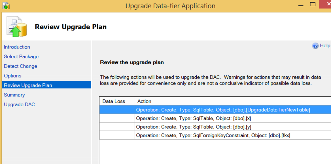Click the wizard app icon in title bar

tap(6, 6)
